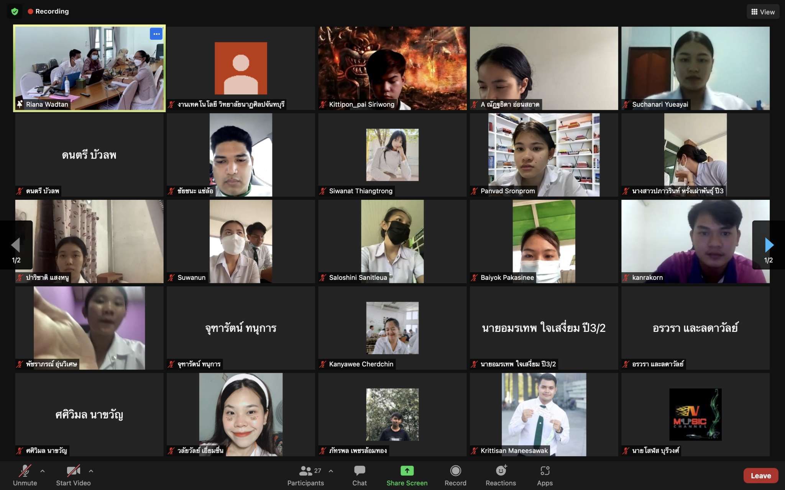Screen dimensions: 785x490
Task: Go to previous gallery page arrow
Action: (16, 245)
